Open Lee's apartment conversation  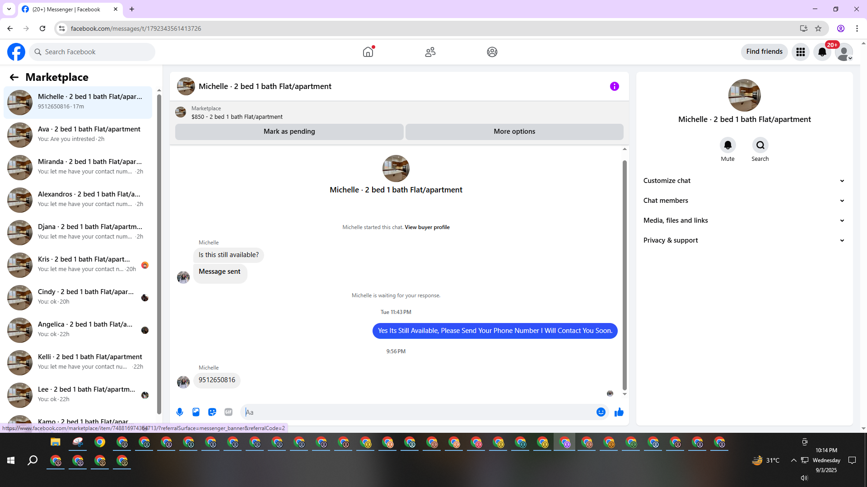coord(78,395)
